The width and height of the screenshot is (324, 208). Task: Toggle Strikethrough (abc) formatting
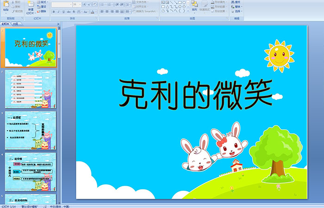click(x=69, y=12)
